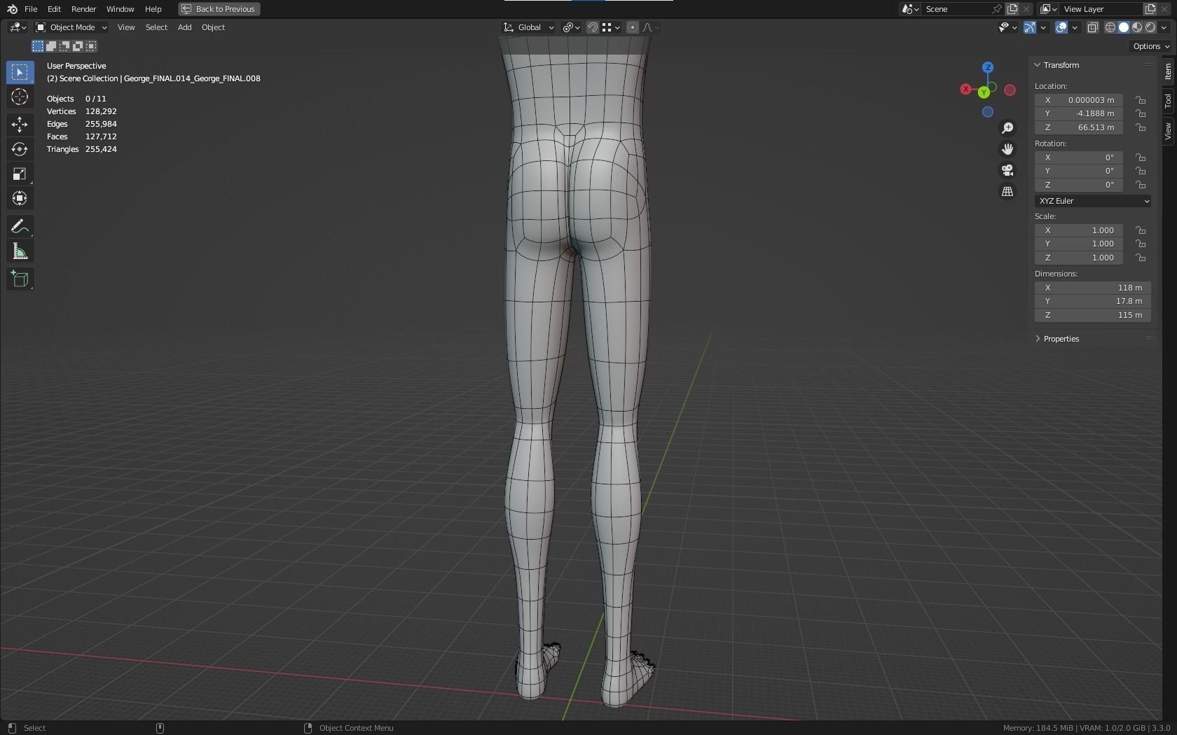Set selection mode to invert
This screenshot has height=735, width=1177.
click(78, 46)
